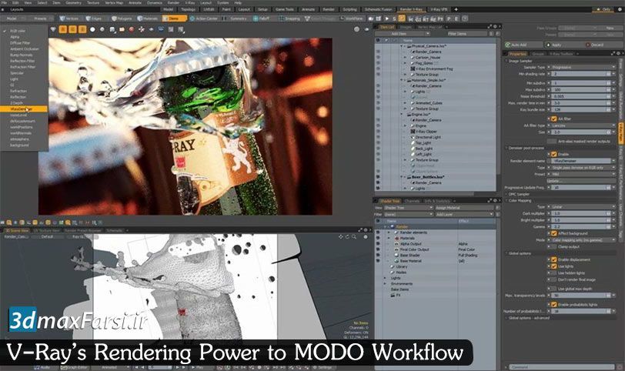Click the small gray sphere icon in render toolbar
625x371 pixels.
tap(102, 29)
